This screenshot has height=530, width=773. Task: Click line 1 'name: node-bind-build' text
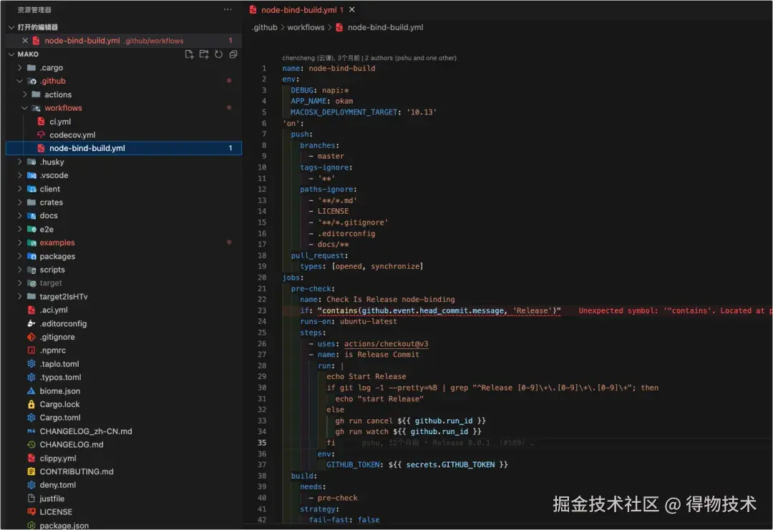point(329,69)
